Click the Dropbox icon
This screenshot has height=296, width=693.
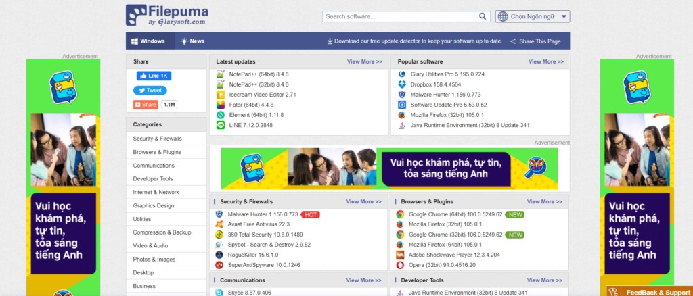pos(402,84)
